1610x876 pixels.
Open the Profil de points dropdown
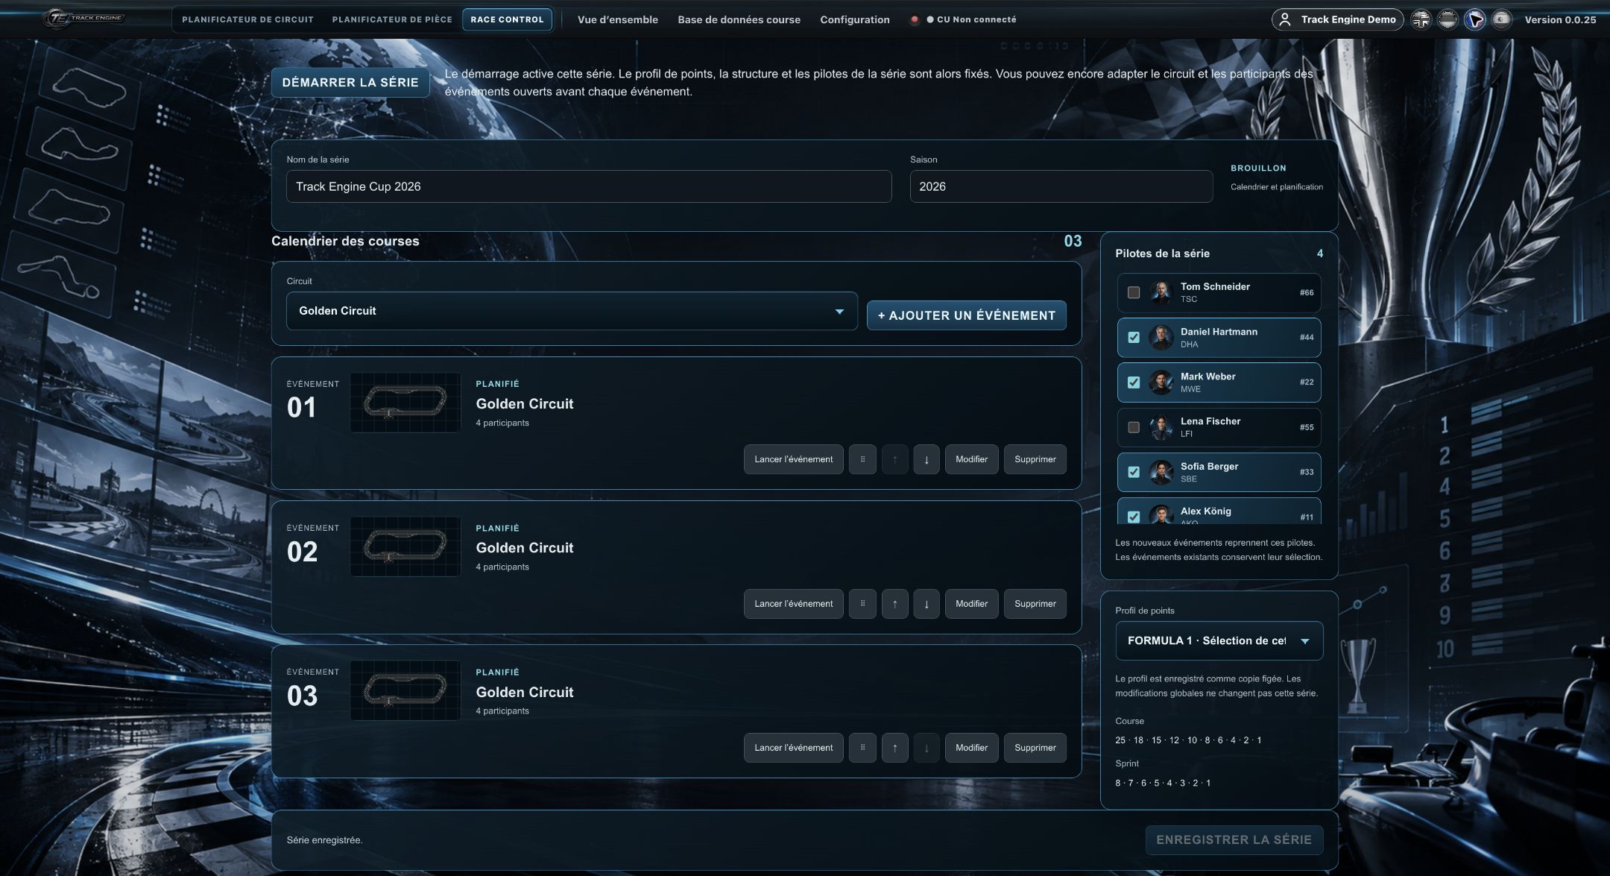click(x=1219, y=640)
